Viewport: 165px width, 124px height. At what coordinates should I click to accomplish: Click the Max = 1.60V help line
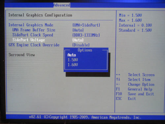pos(130,20)
